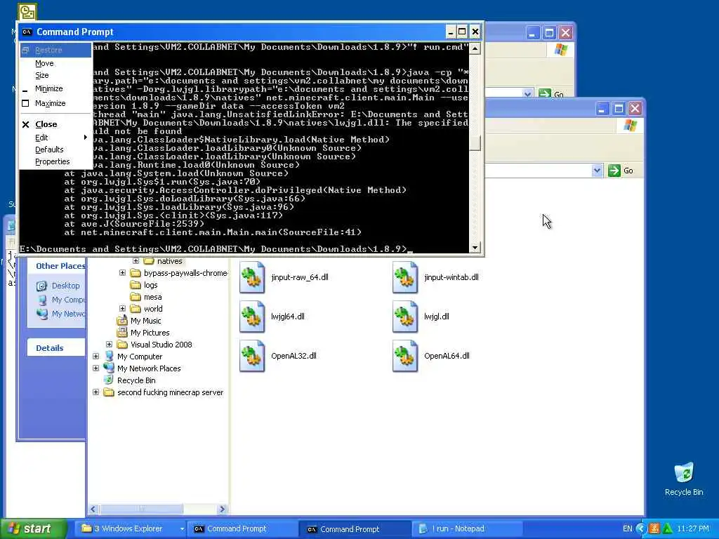This screenshot has height=539, width=719.
Task: Select the jinput-wintab.dll file icon
Action: coord(405,277)
